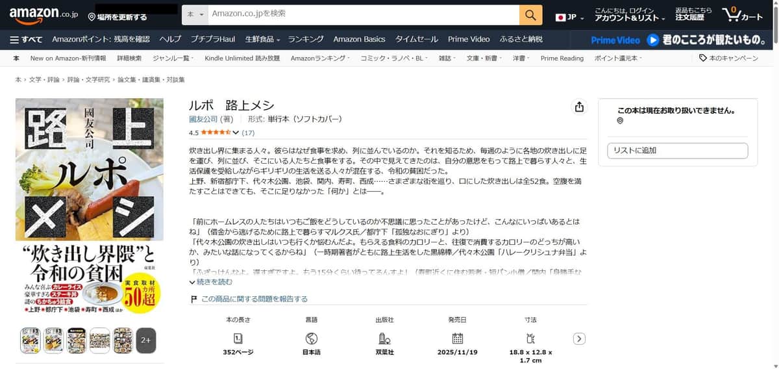Viewport: 779px width, 369px height.
Task: Open Amazon Basics in nav bar
Action: pos(359,39)
